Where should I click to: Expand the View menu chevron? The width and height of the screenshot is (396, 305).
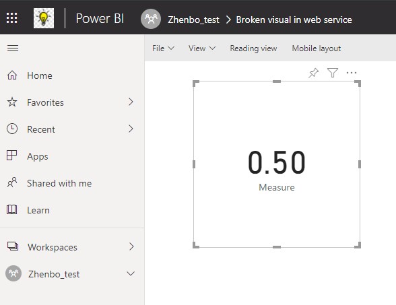tap(213, 48)
